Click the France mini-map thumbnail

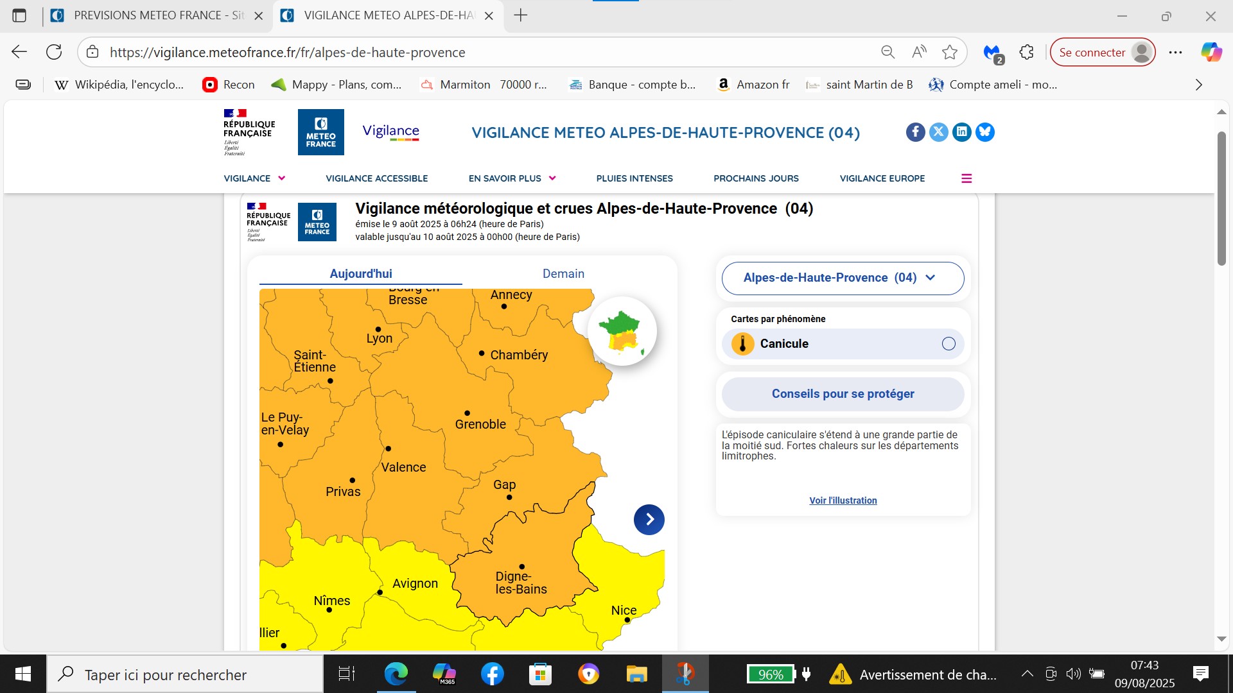[x=622, y=331]
